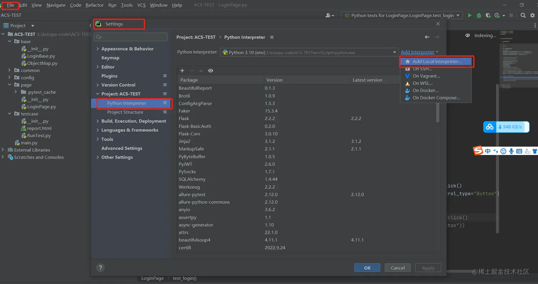Select On SSH interpreter option

[436, 69]
